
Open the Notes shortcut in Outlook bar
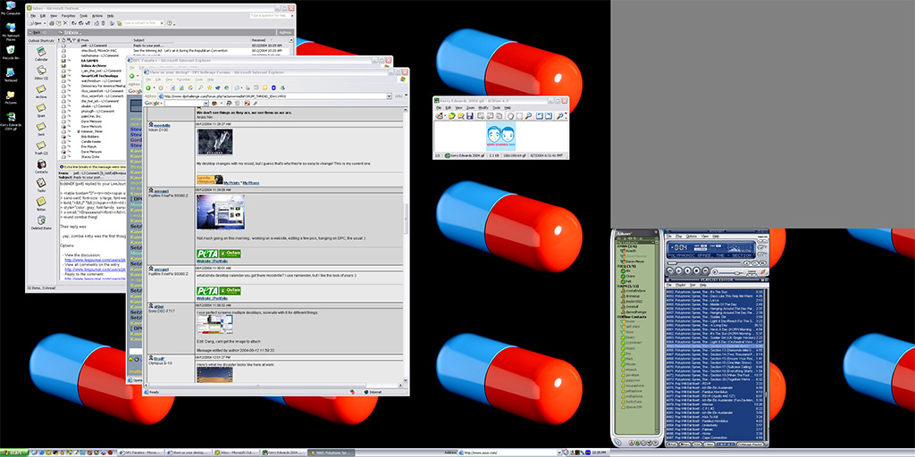pos(41,204)
